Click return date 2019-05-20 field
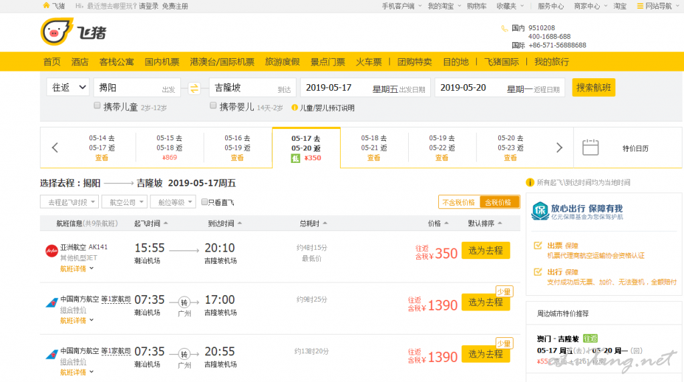684x382 pixels. 500,87
